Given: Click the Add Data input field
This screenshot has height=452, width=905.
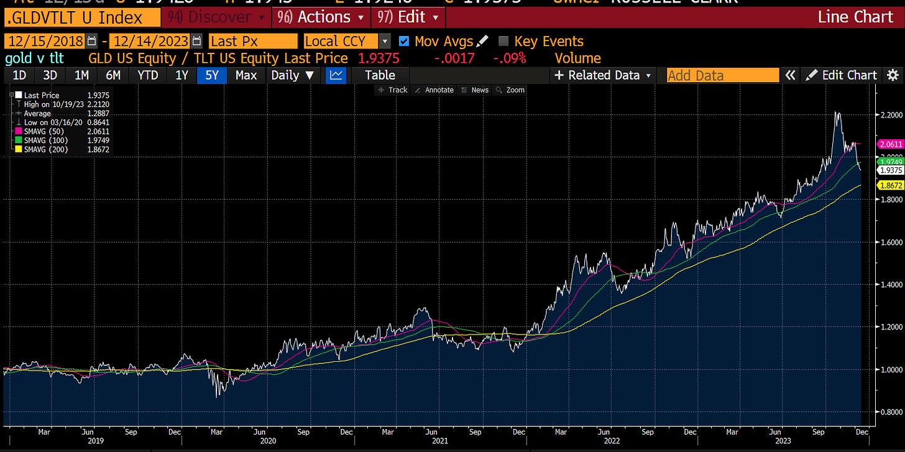Looking at the screenshot, I should click(723, 75).
